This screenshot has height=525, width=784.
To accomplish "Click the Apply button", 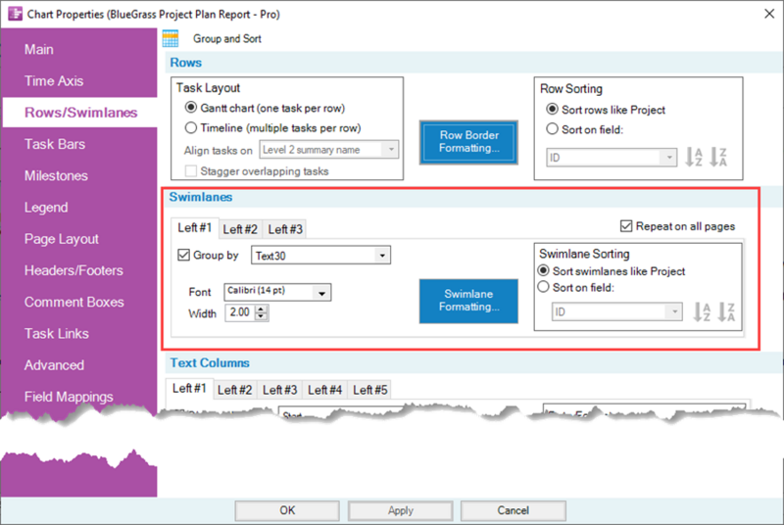I will [x=401, y=510].
